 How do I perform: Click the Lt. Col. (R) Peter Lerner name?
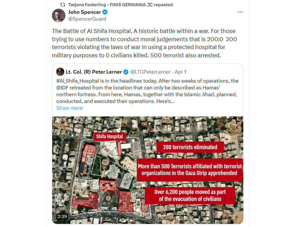point(94,72)
